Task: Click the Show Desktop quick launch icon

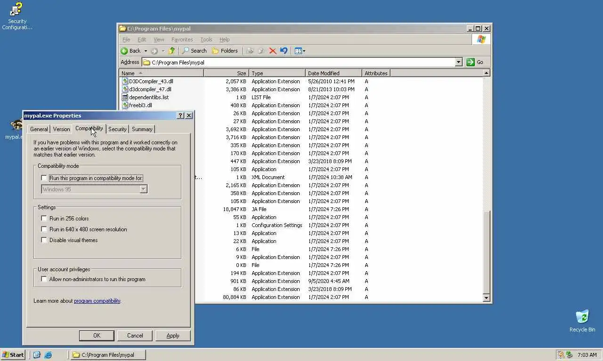Action: coord(37,355)
